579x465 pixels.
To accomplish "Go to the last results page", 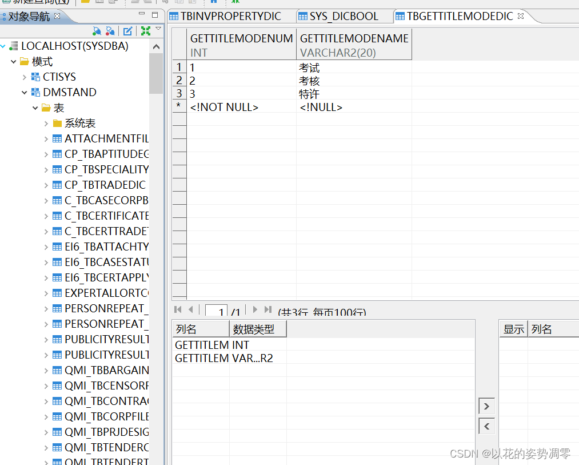I will tap(268, 310).
